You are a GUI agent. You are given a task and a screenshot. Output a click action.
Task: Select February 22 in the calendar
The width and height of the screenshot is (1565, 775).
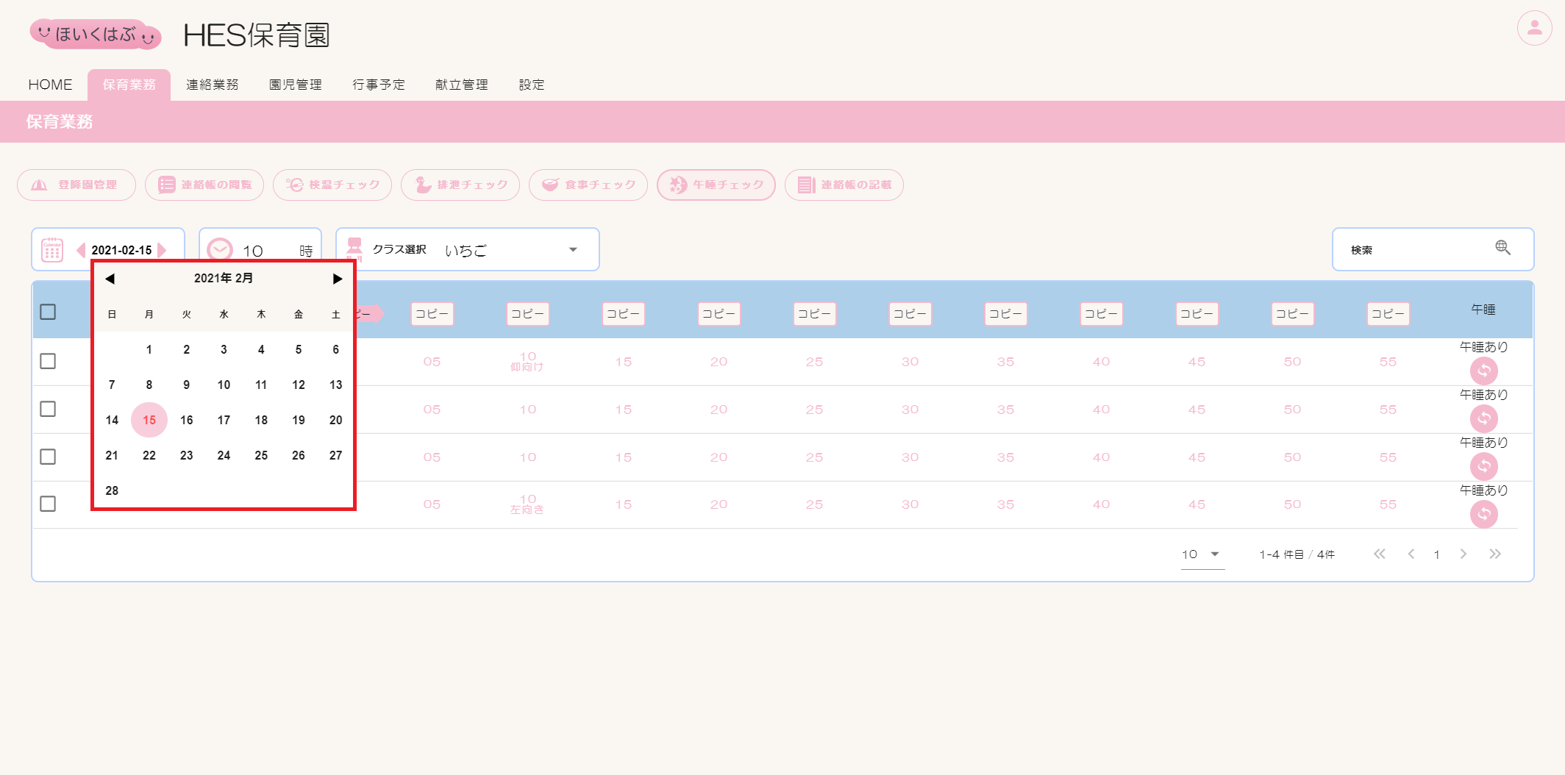[149, 455]
